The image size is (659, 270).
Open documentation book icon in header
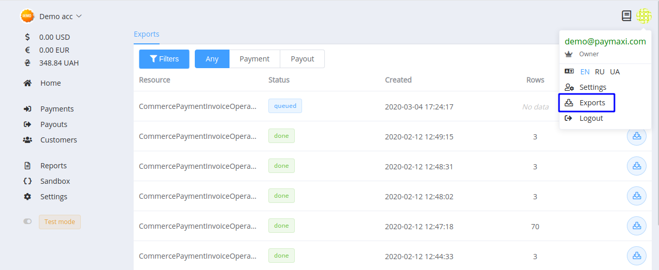coord(626,16)
